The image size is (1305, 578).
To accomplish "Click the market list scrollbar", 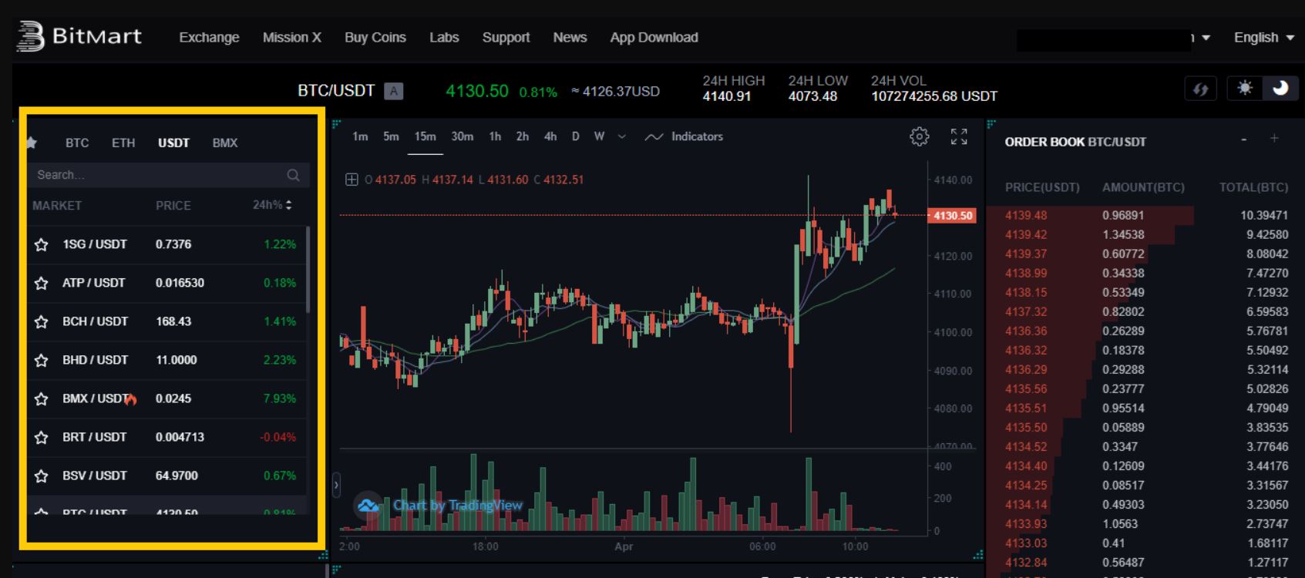I will tap(308, 270).
